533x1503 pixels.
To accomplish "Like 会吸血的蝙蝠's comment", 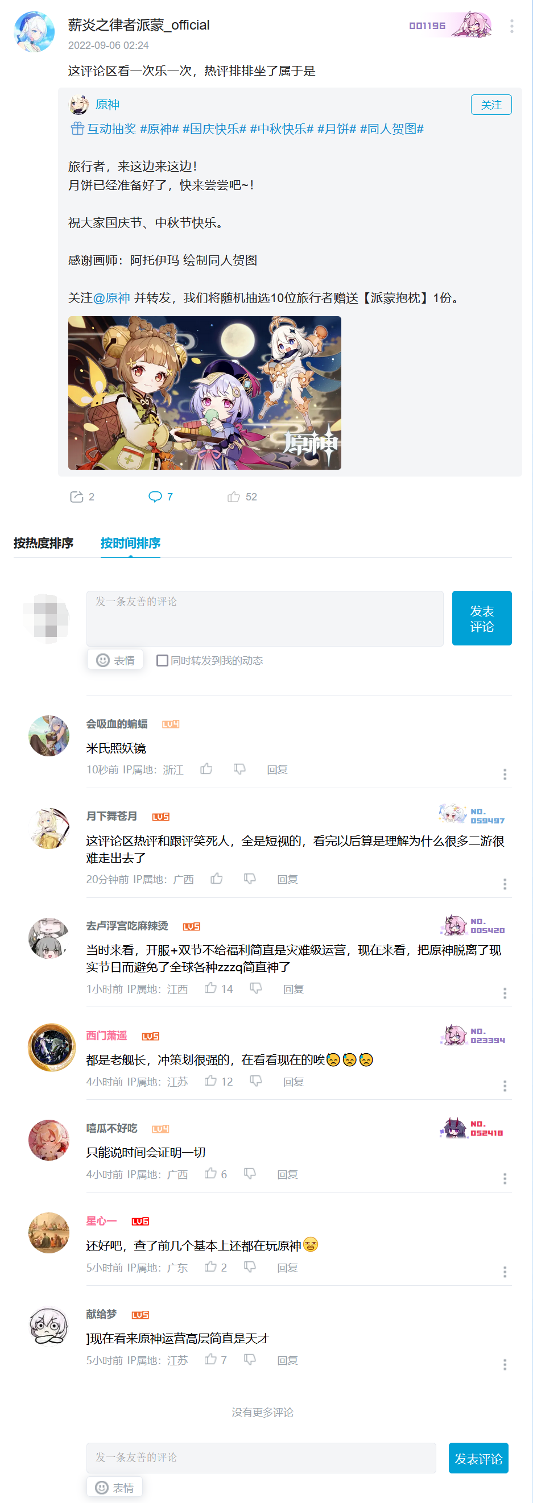I will click(206, 769).
